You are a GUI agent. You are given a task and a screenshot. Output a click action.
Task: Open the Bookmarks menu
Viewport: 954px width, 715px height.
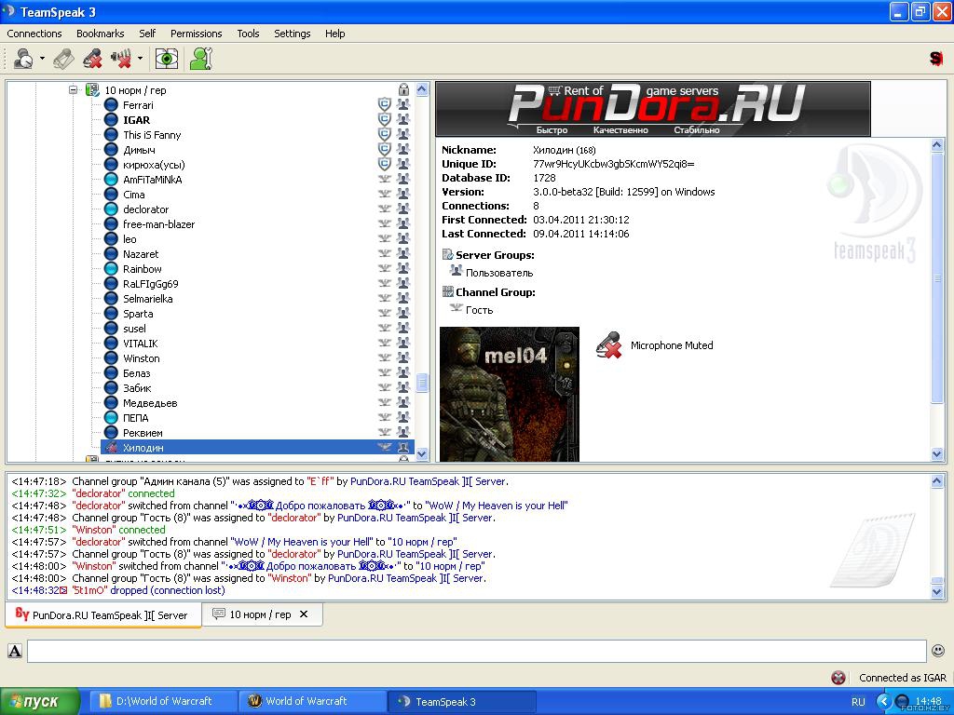[x=100, y=34]
